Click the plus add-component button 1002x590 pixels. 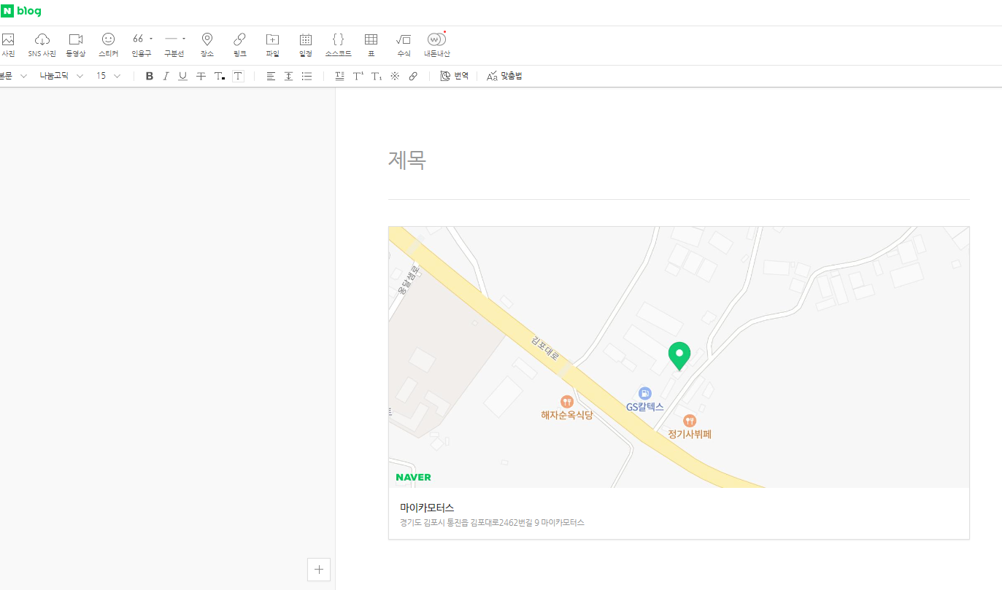pyautogui.click(x=319, y=569)
